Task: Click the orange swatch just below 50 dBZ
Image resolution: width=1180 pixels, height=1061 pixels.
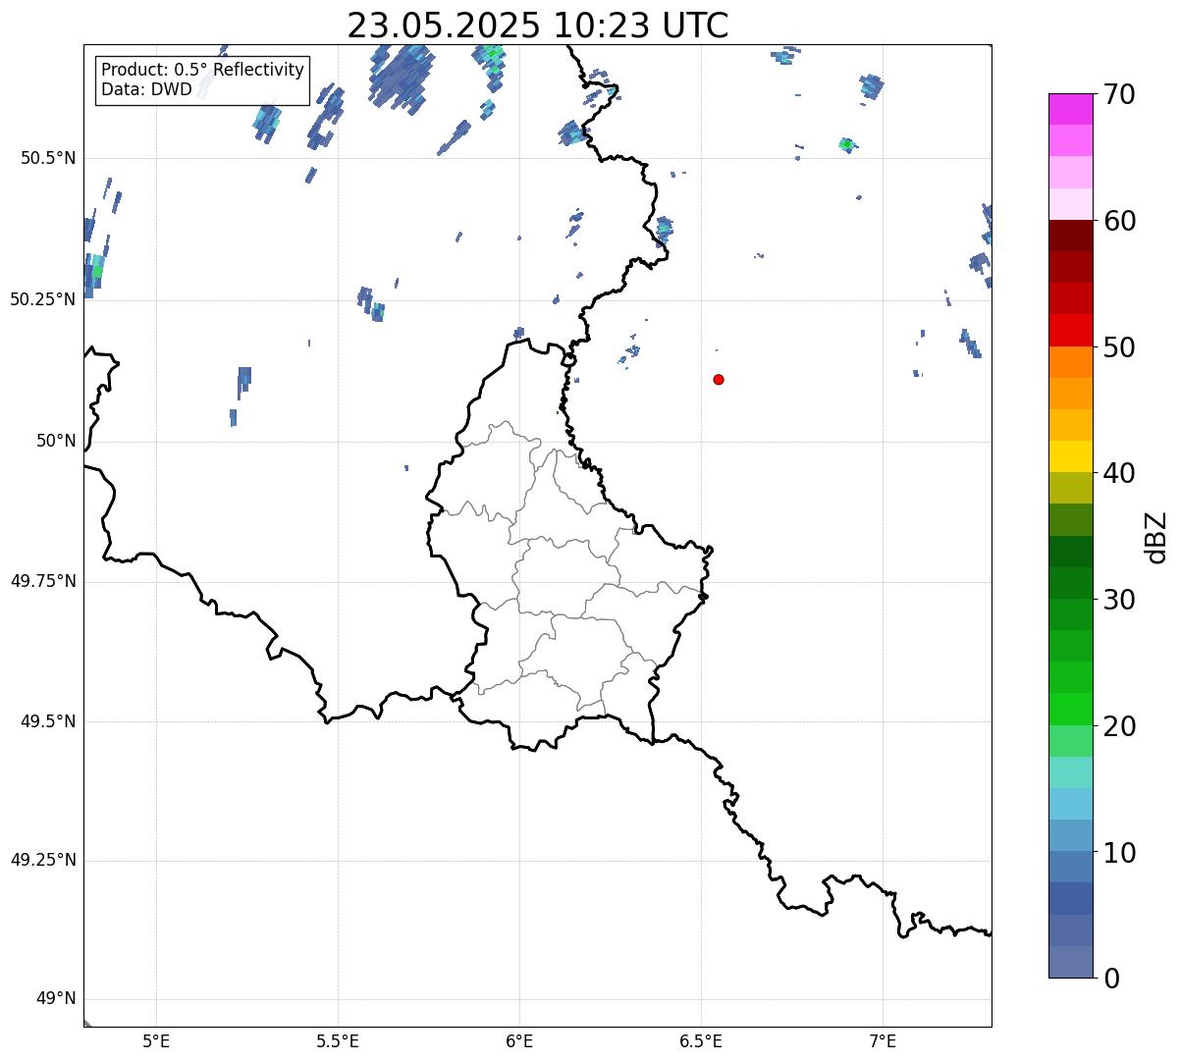Action: click(x=1070, y=362)
